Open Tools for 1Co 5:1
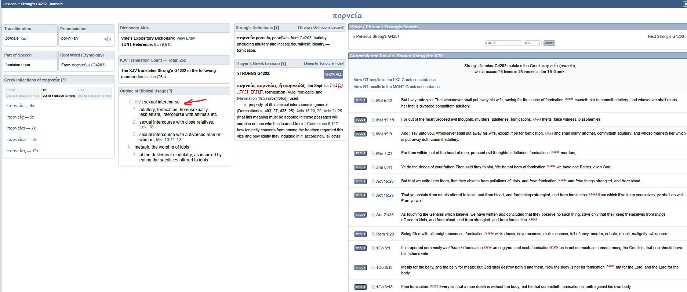 360,248
